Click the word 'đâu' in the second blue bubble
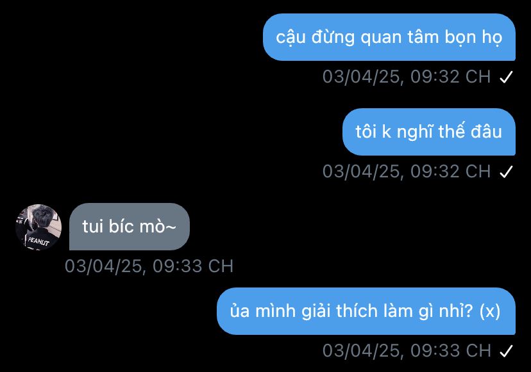 pyautogui.click(x=486, y=131)
